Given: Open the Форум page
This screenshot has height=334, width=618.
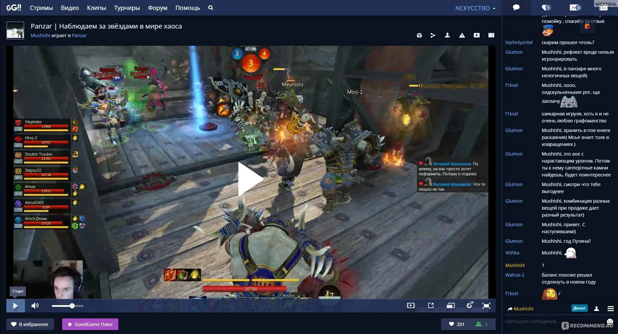Looking at the screenshot, I should 158,8.
